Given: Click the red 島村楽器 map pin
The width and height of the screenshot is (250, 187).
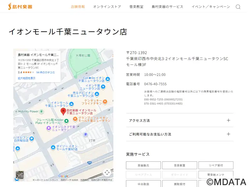Looking at the screenshot, I should point(63,111).
